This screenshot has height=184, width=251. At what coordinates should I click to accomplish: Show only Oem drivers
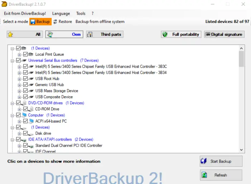click(x=64, y=34)
